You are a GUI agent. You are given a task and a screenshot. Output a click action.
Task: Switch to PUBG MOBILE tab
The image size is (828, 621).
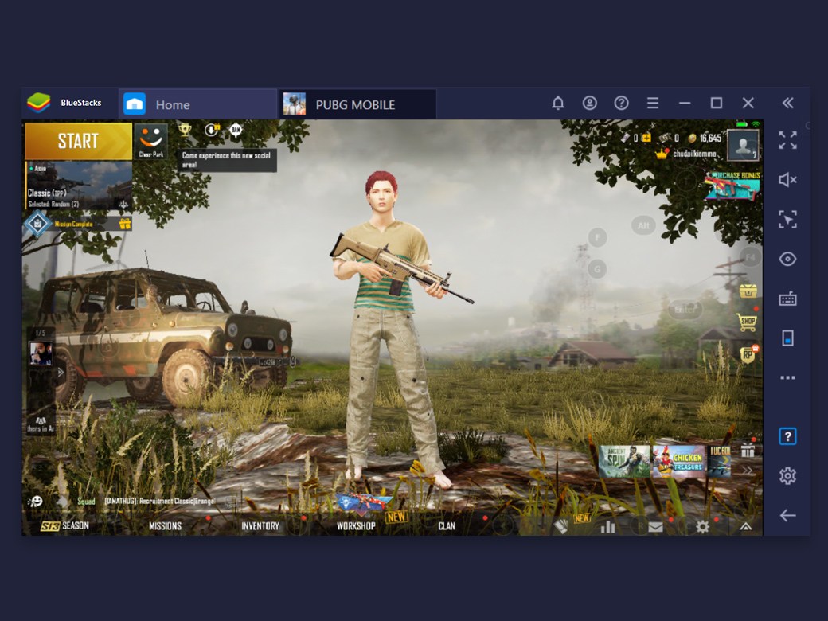(357, 104)
